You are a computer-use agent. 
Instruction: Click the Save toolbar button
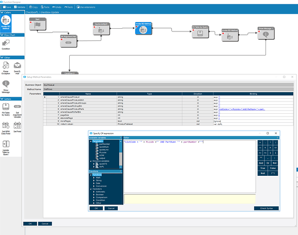pyautogui.click(x=7, y=7)
